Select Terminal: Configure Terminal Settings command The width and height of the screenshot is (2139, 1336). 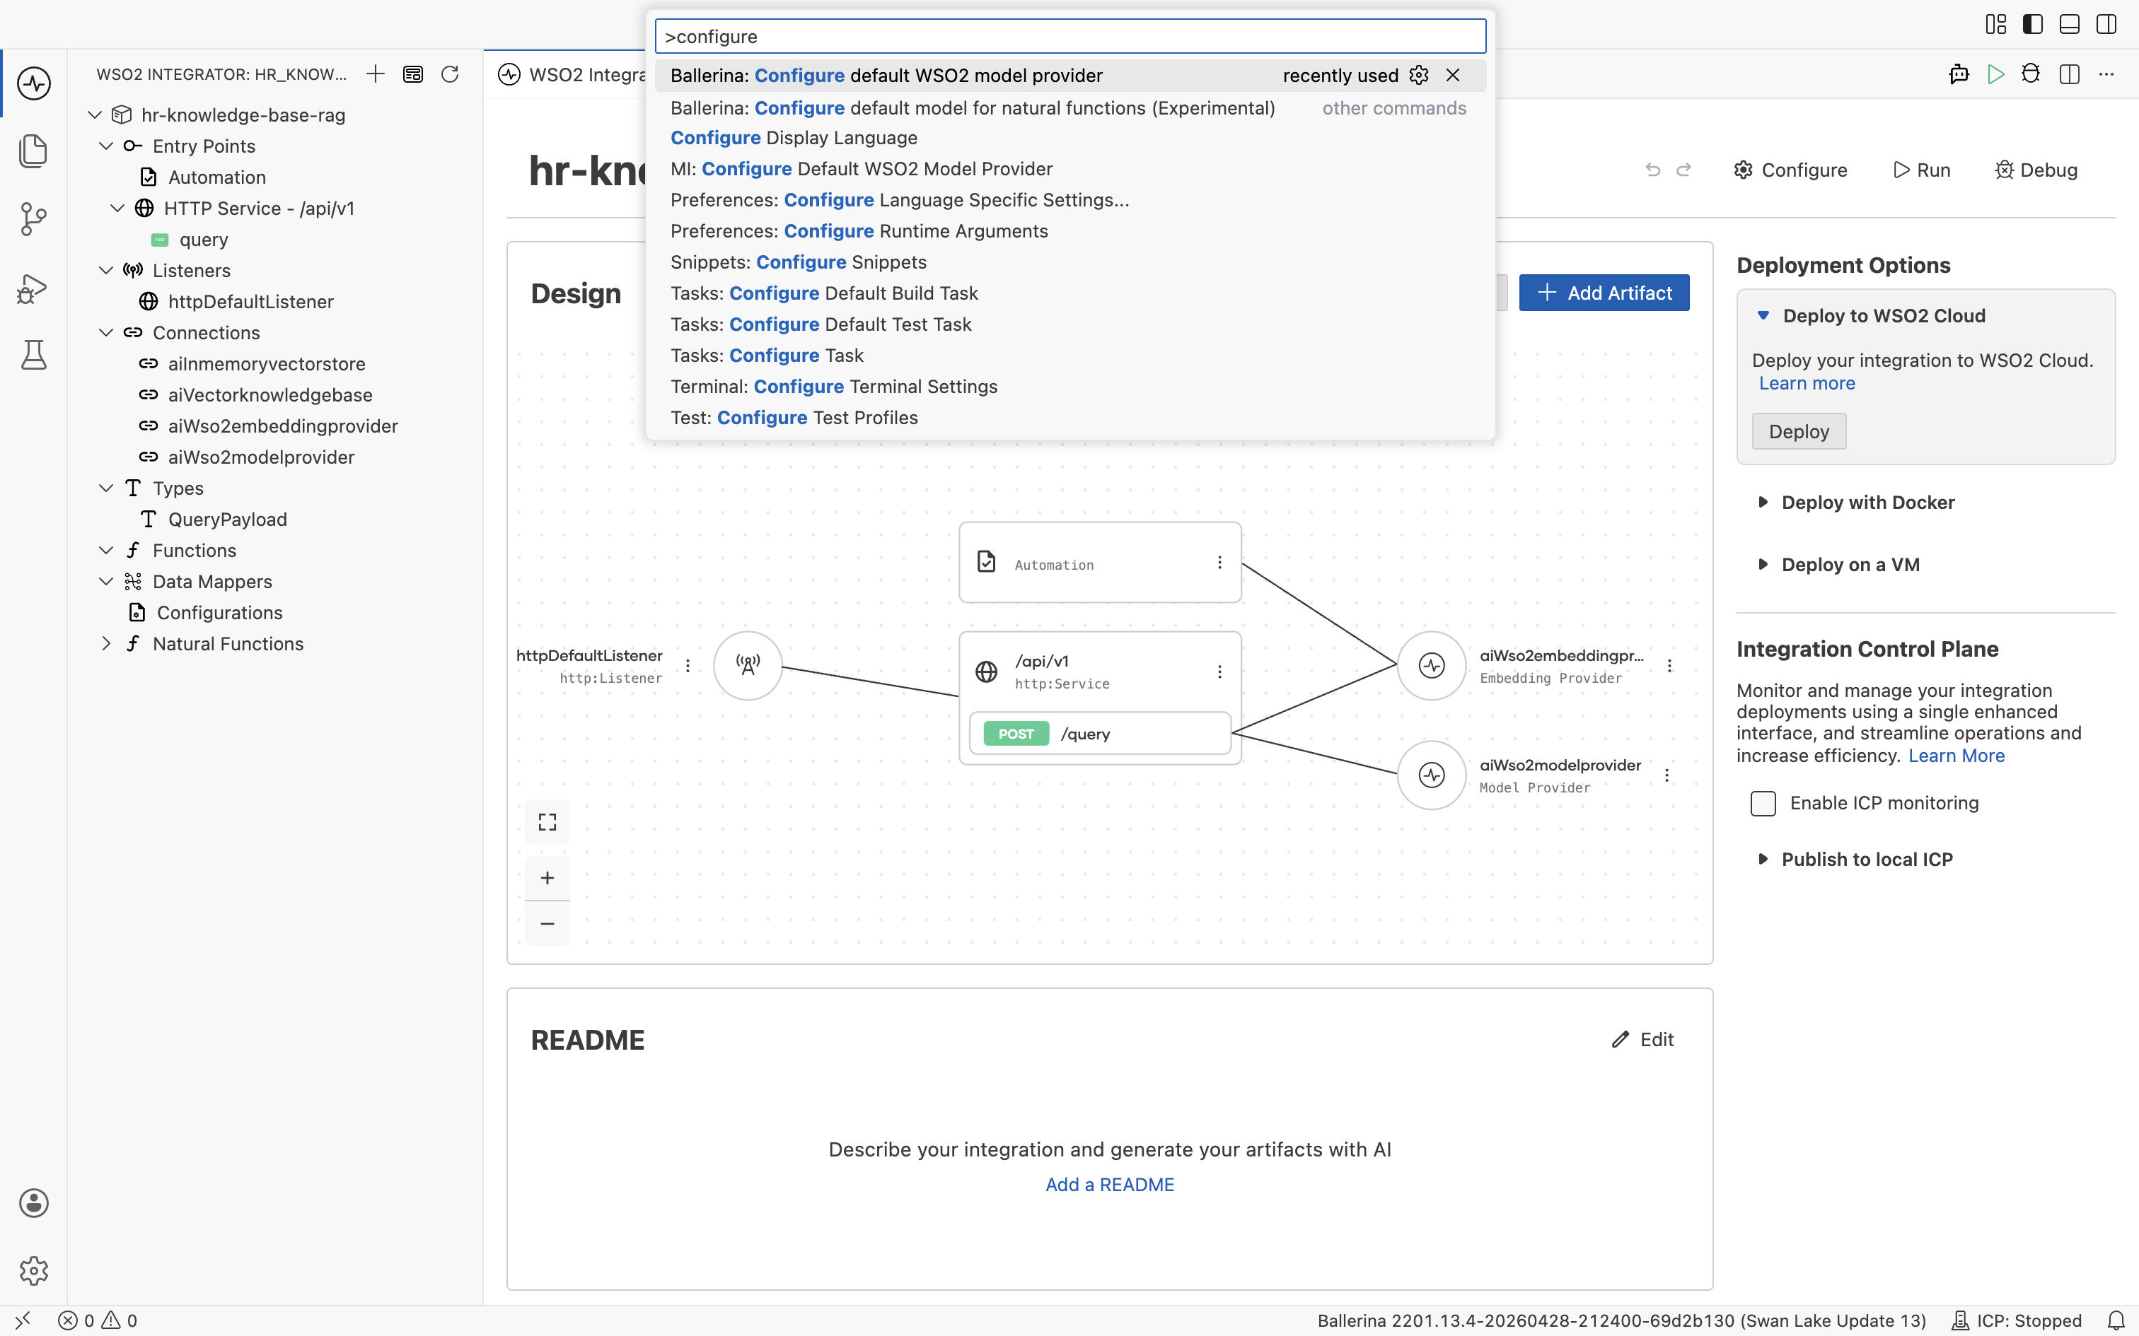pos(1070,386)
